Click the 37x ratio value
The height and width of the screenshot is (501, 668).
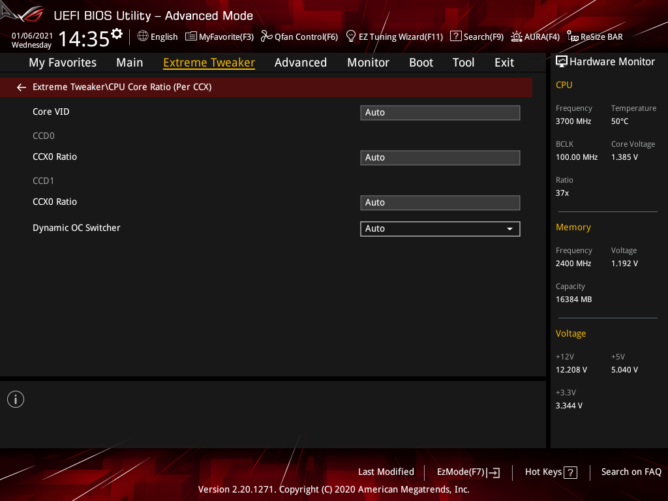click(562, 193)
